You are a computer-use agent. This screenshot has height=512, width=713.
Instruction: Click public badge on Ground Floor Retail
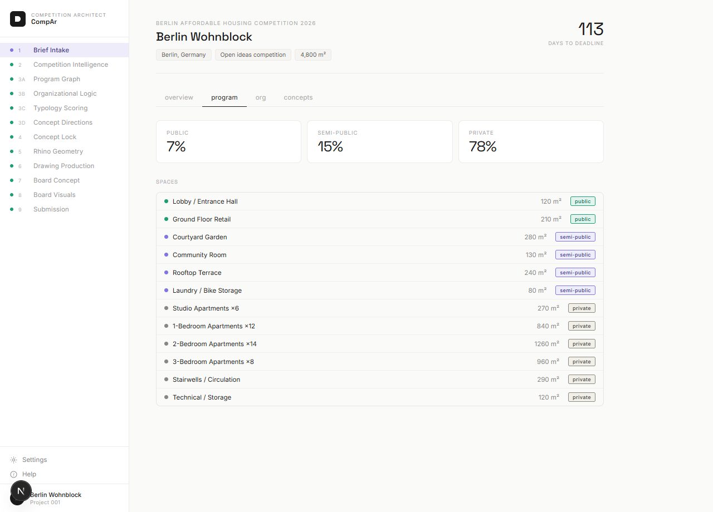coord(583,219)
